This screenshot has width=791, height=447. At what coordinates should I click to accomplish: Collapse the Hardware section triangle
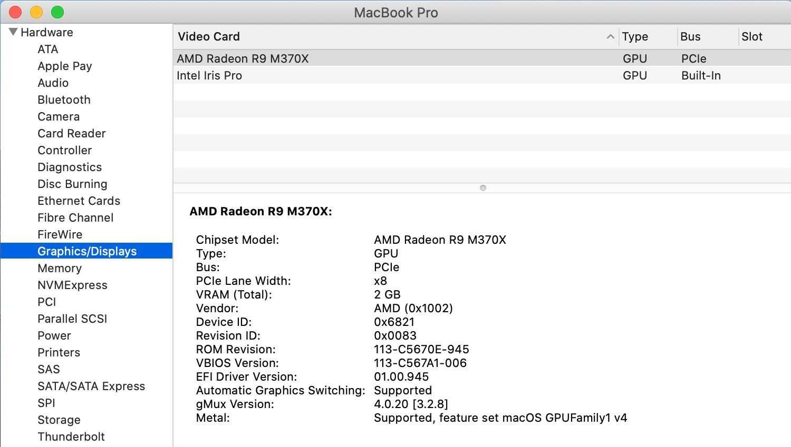point(13,32)
